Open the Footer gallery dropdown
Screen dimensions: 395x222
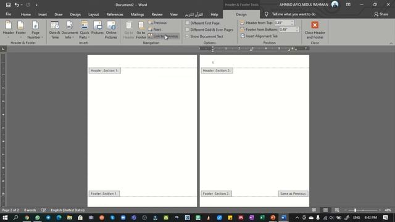coord(20,30)
